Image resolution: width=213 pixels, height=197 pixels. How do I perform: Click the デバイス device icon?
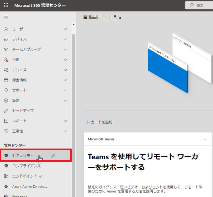pyautogui.click(x=6, y=39)
